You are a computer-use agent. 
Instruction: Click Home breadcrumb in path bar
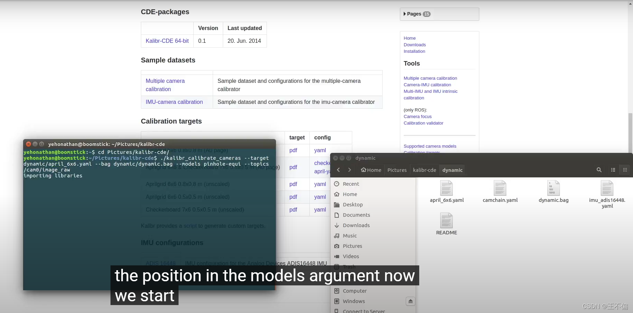point(371,170)
